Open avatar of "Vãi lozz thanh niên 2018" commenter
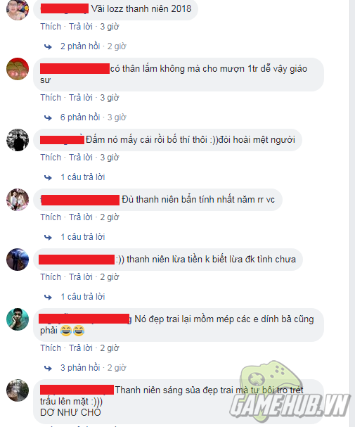The width and height of the screenshot is (355, 427). 18,9
